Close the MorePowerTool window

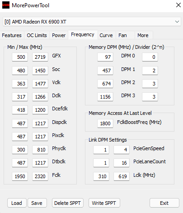point(178,5)
